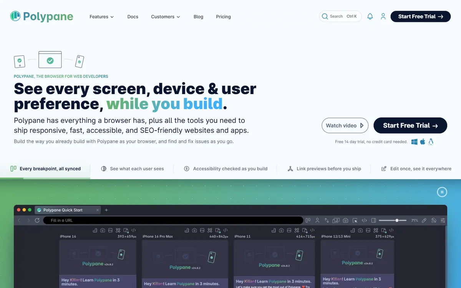Select 'See what each user sees' tab
This screenshot has height=288, width=461.
click(132, 169)
